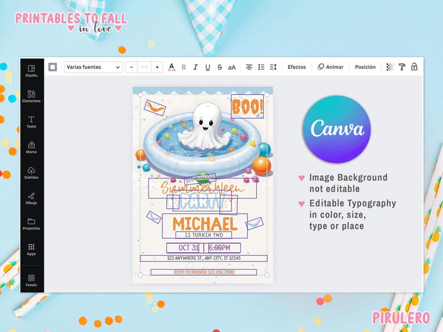The image size is (443, 332).
Task: Select the orange bat element top-left
Action: pos(155,108)
